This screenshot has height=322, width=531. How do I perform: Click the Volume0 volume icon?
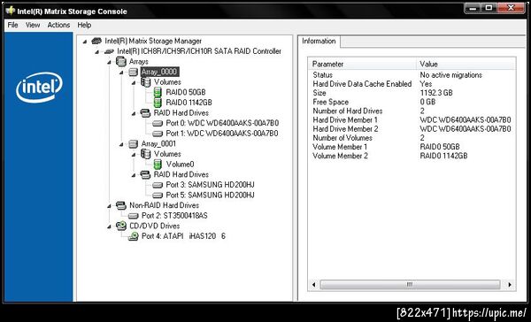(x=158, y=165)
